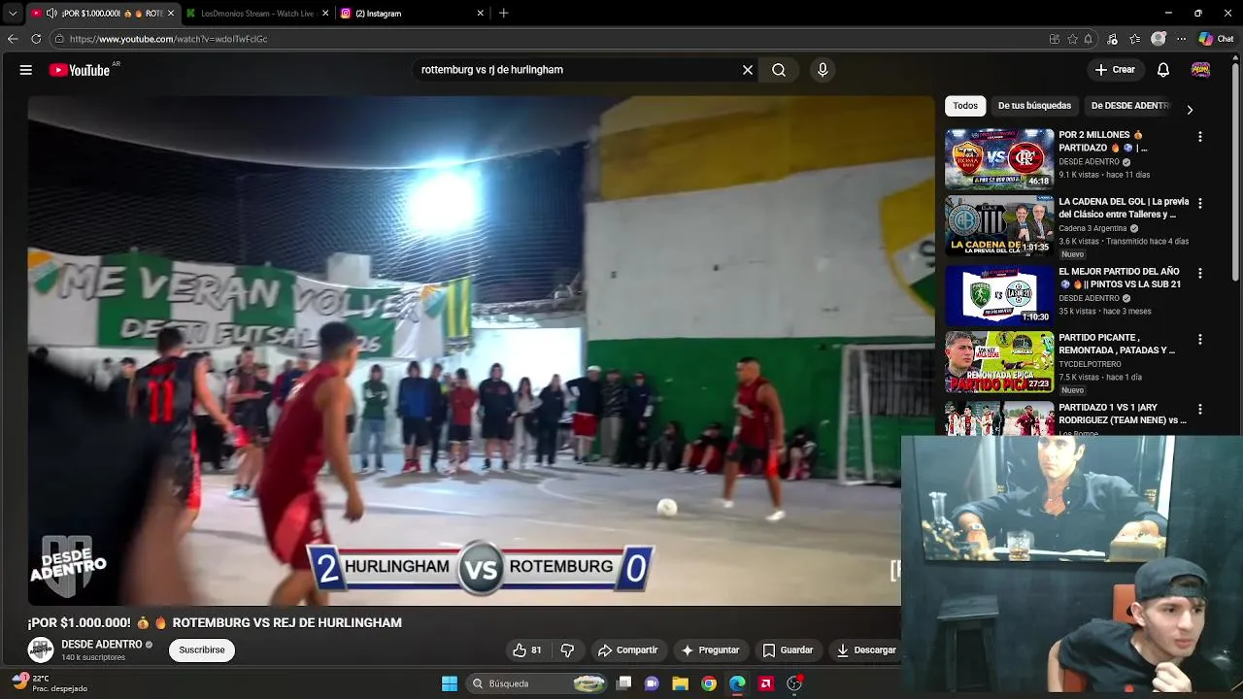Open DESDE ADENTRO channel name link
This screenshot has width=1243, height=699.
[102, 645]
